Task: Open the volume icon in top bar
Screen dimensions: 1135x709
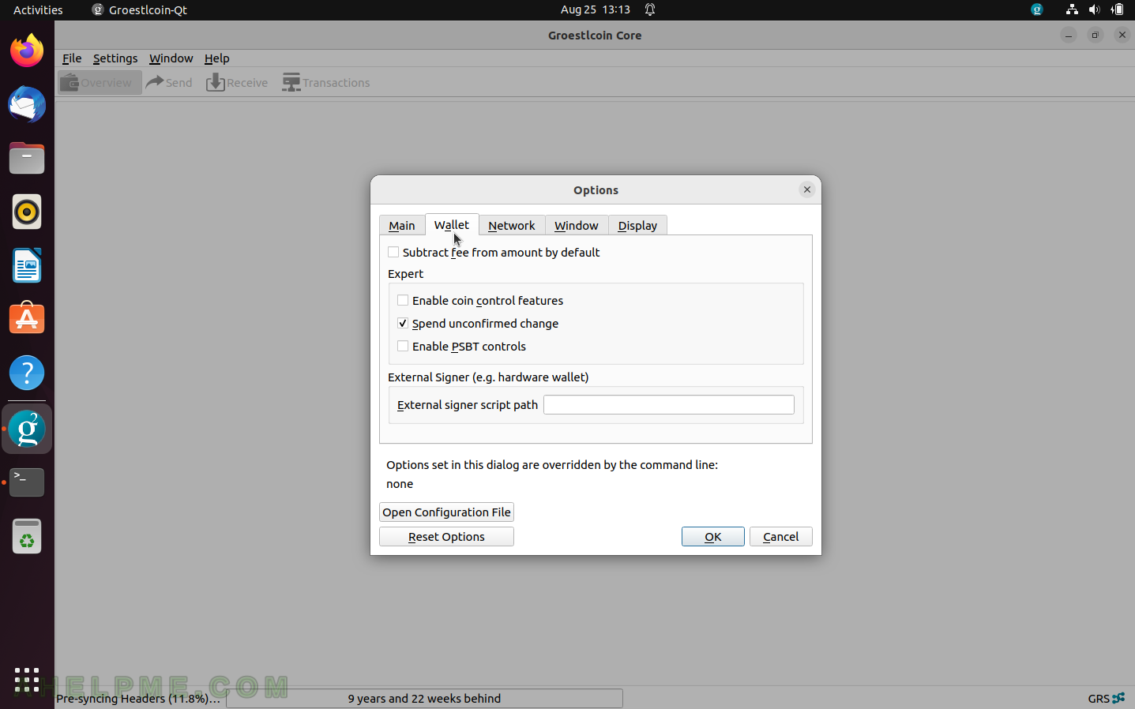Action: pos(1094,9)
